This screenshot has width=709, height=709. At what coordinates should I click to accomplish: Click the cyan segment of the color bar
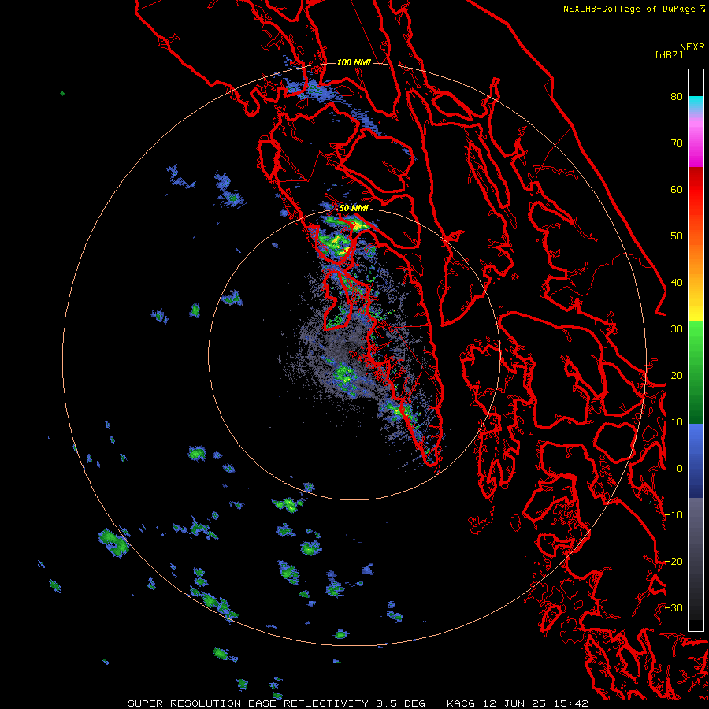pyautogui.click(x=696, y=104)
